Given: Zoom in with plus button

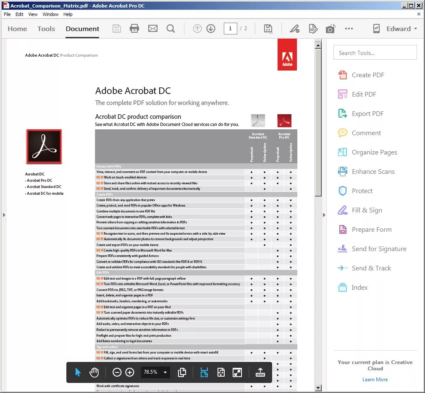Looking at the screenshot, I should 130,372.
